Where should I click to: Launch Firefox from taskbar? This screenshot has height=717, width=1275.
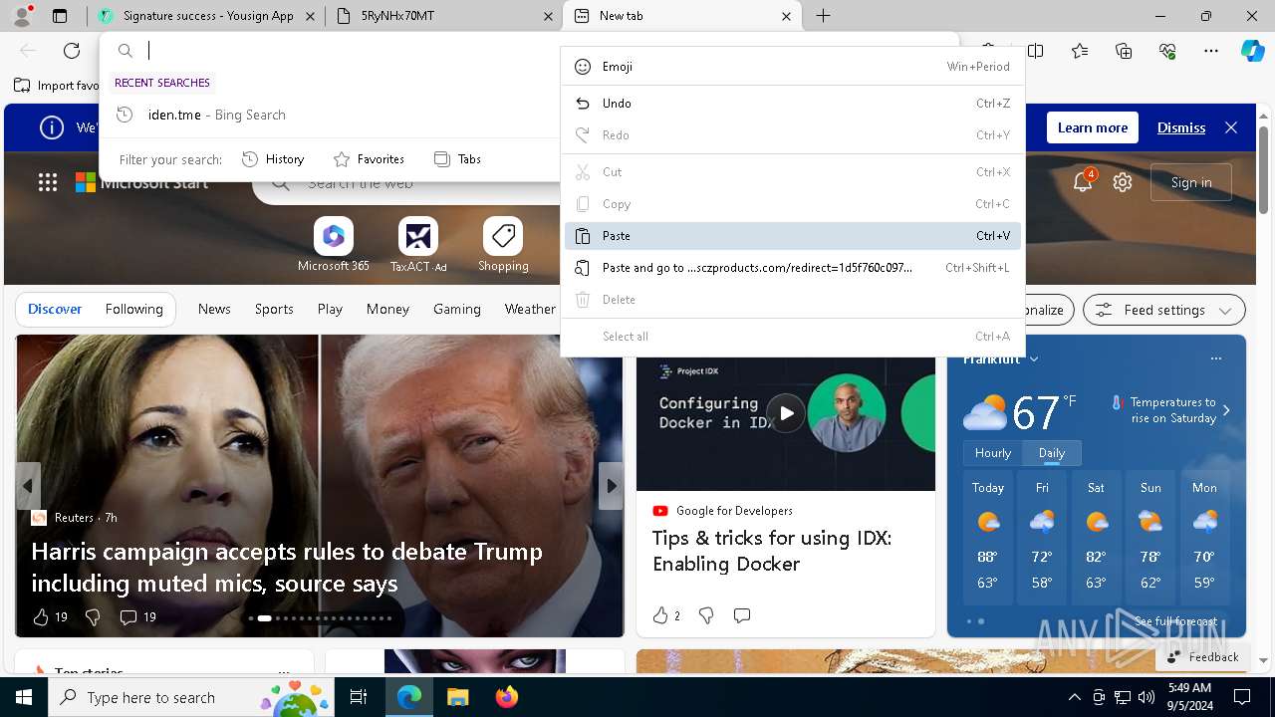point(506,698)
